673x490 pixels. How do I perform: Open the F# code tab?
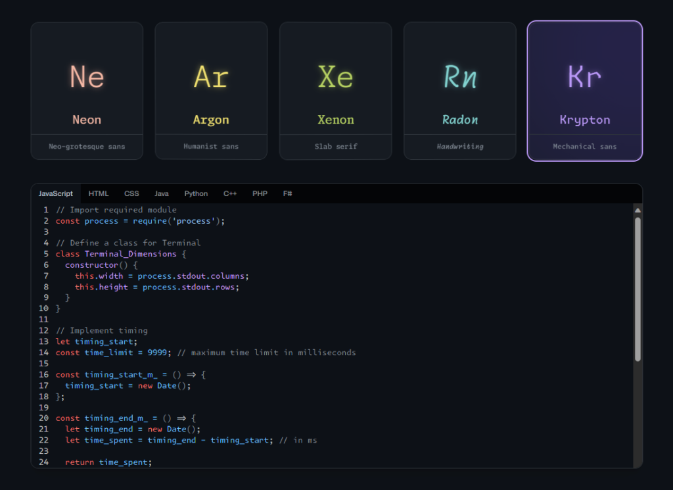point(287,193)
